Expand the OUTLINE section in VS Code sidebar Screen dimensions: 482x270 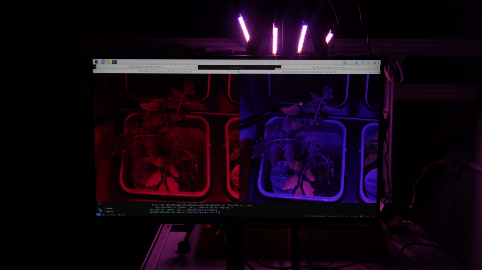[109, 208]
